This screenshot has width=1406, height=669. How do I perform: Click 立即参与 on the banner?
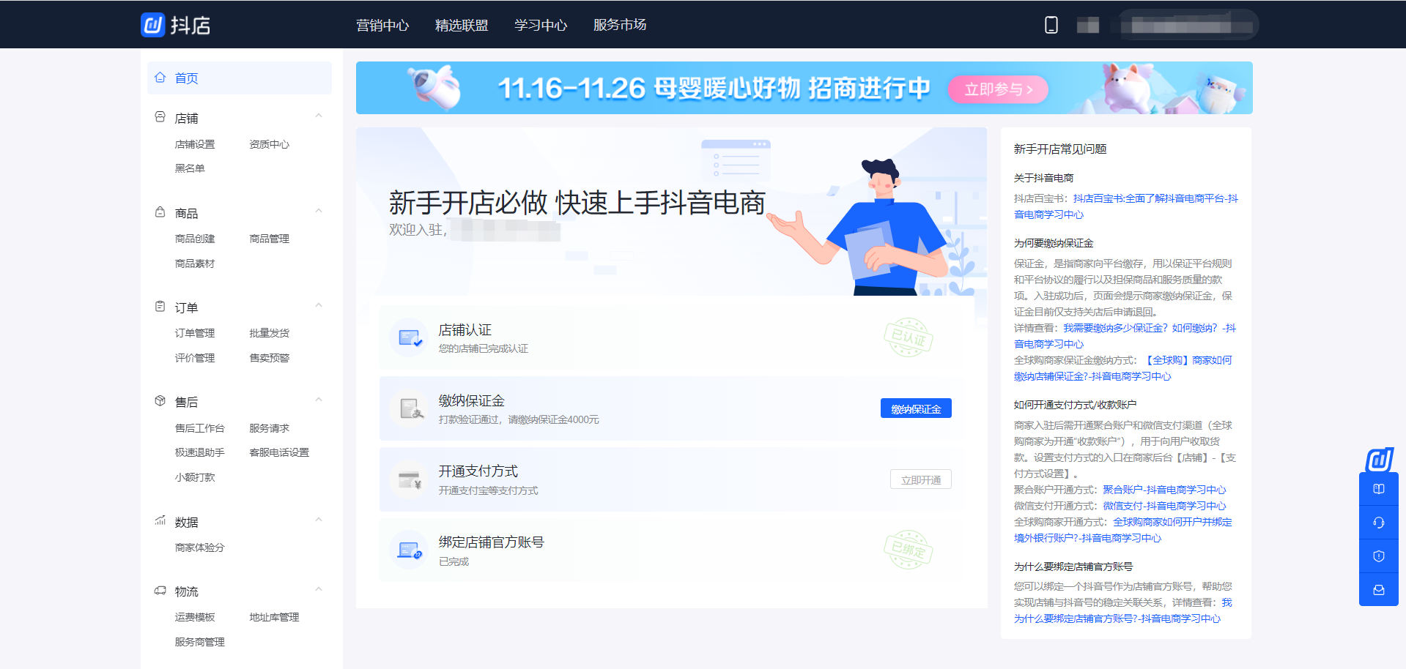998,89
